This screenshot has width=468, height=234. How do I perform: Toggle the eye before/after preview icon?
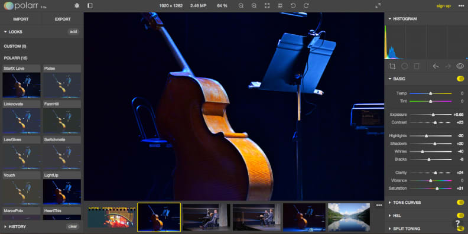click(460, 66)
